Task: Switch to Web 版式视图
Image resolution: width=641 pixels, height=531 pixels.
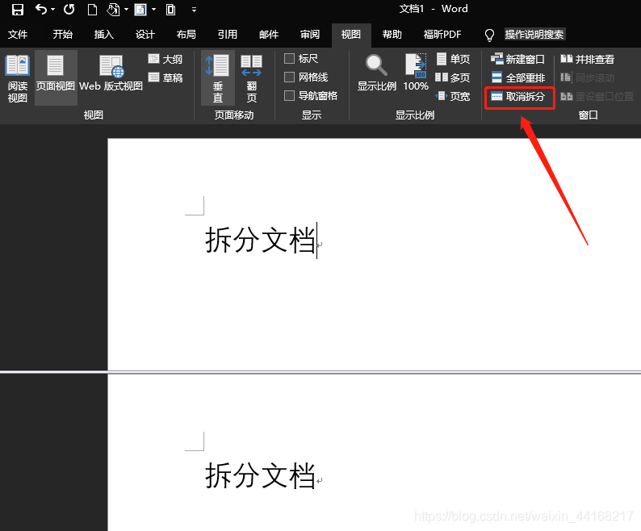Action: coord(111,73)
